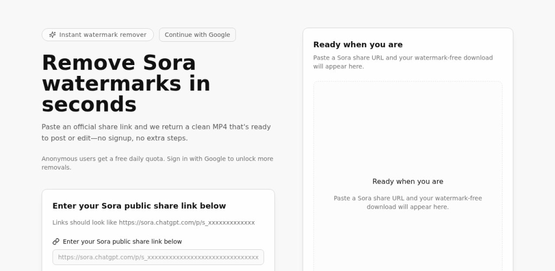Click the sparkle icon in the watermark remover badge
Image resolution: width=555 pixels, height=271 pixels.
(53, 35)
